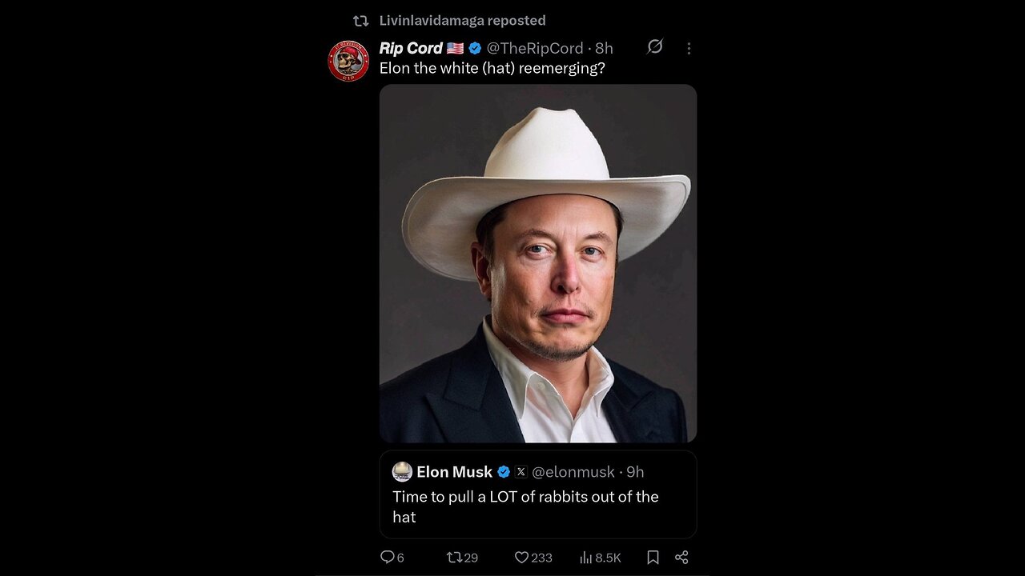Click the tweet text 'Elon the white (hat) reemerging?'
Screen dimensions: 1025x576
coord(492,69)
